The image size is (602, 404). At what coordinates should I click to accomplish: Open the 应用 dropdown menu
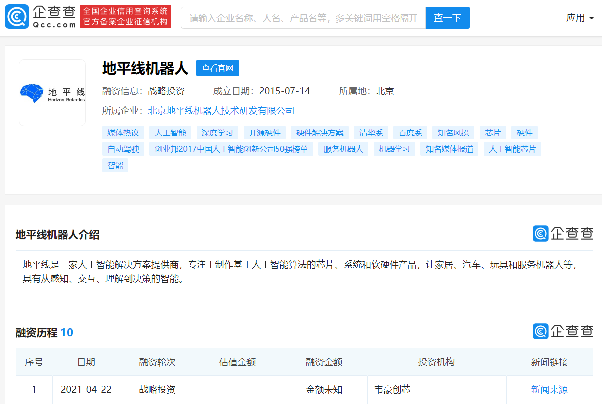tap(580, 18)
